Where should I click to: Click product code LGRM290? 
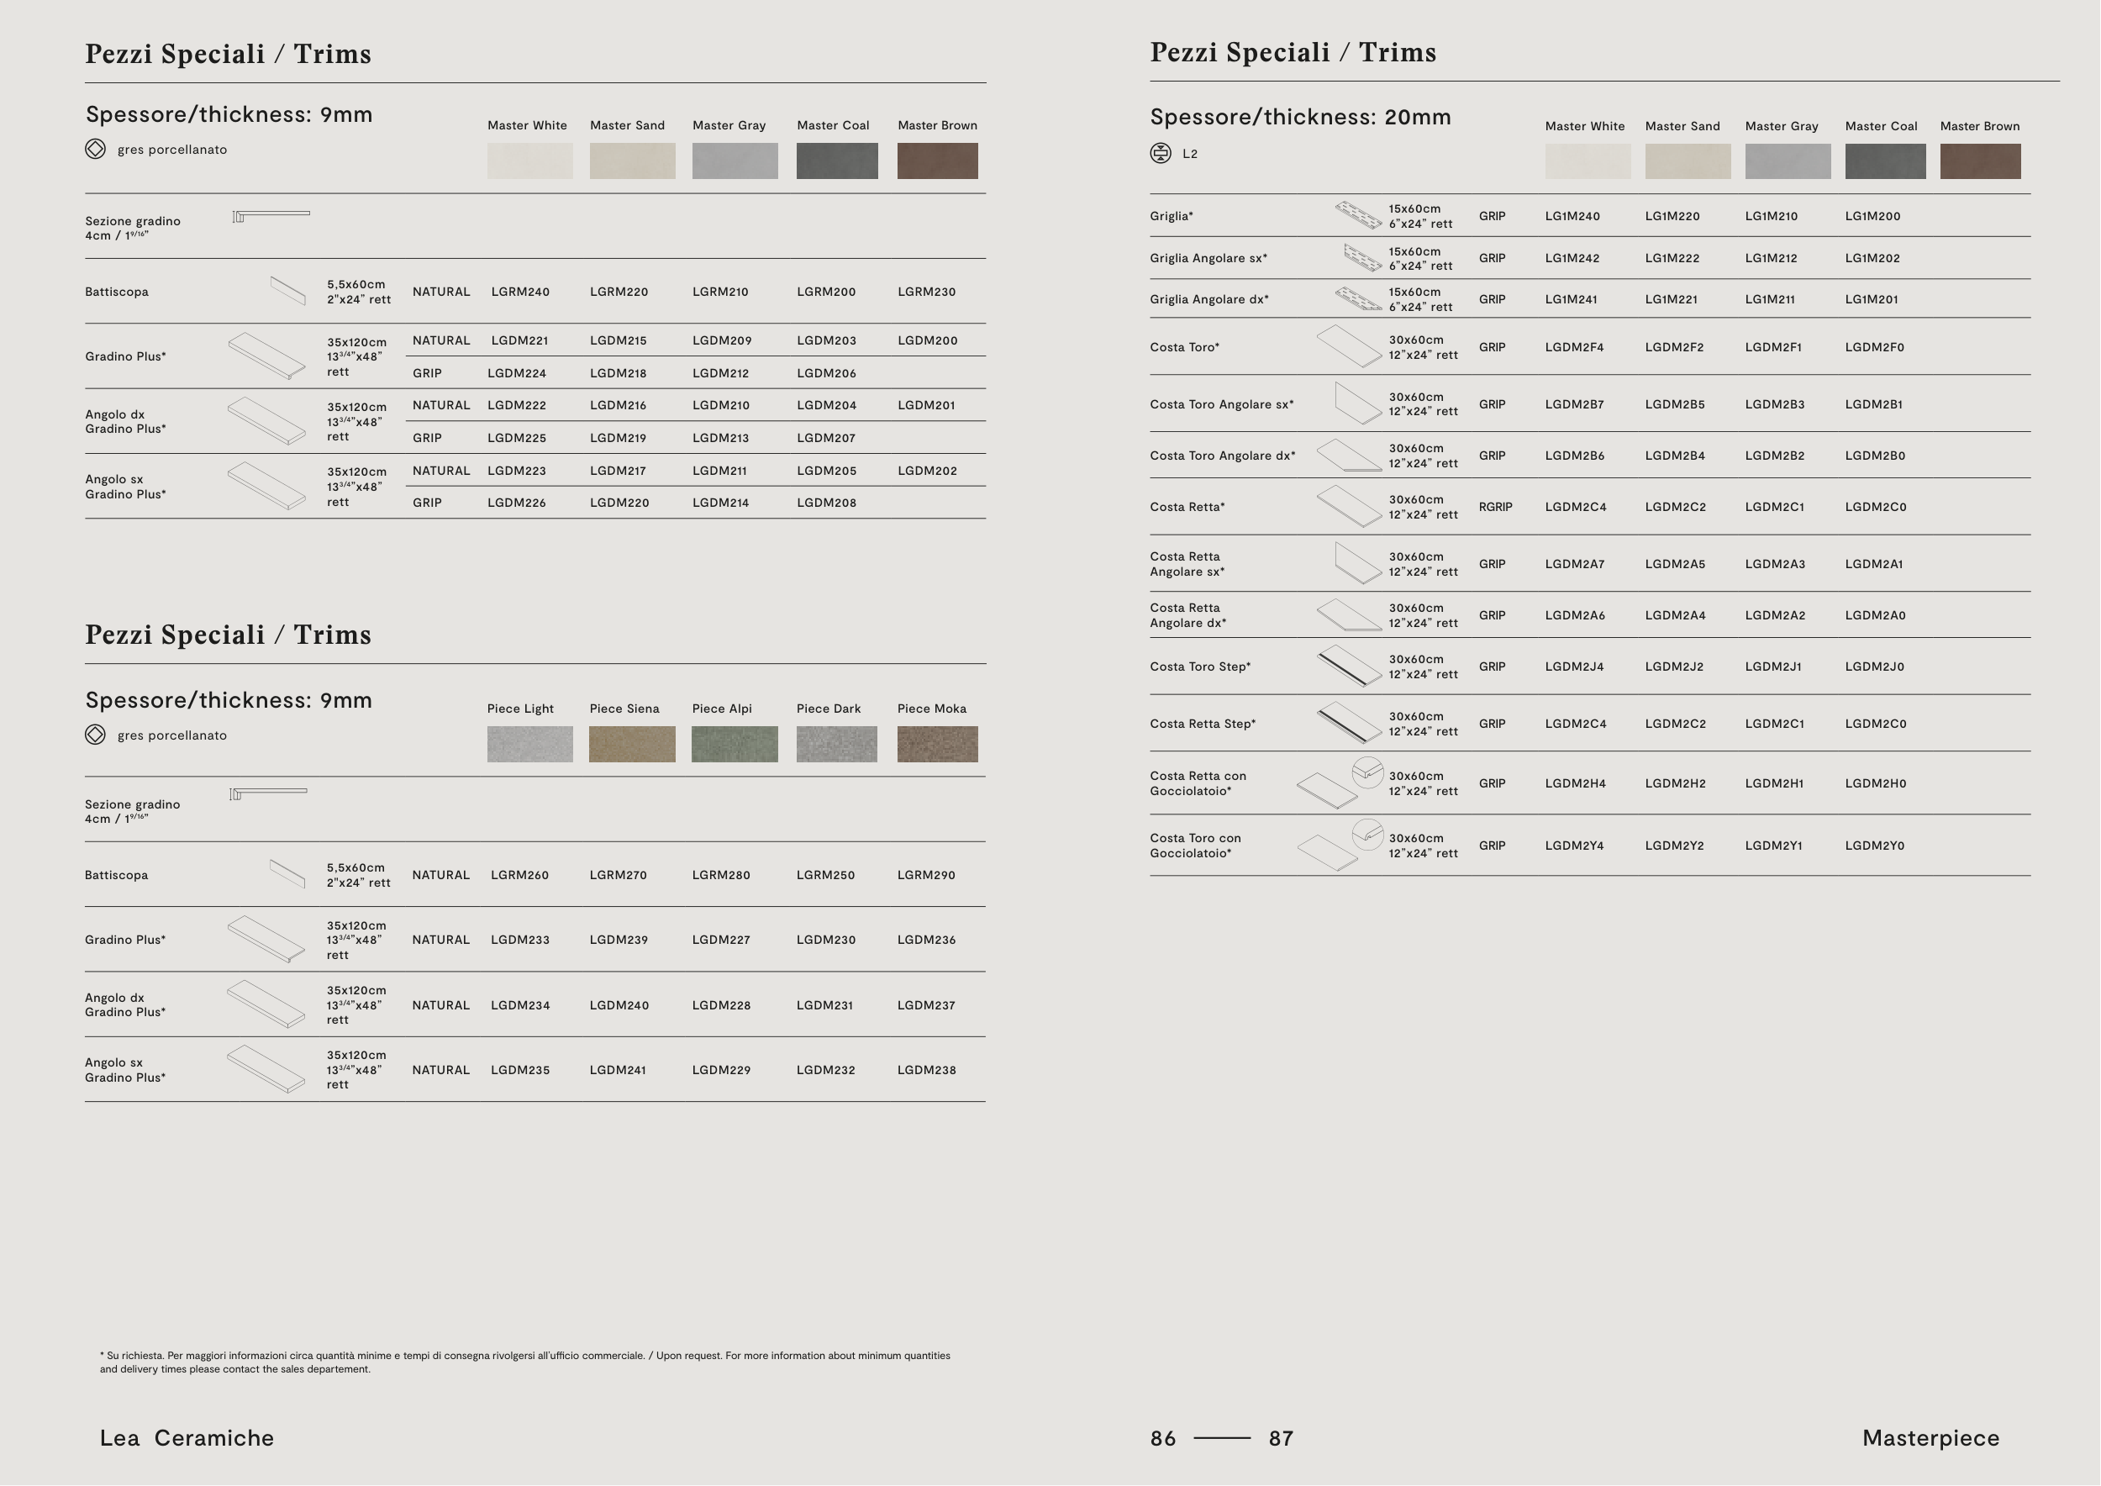click(x=926, y=875)
